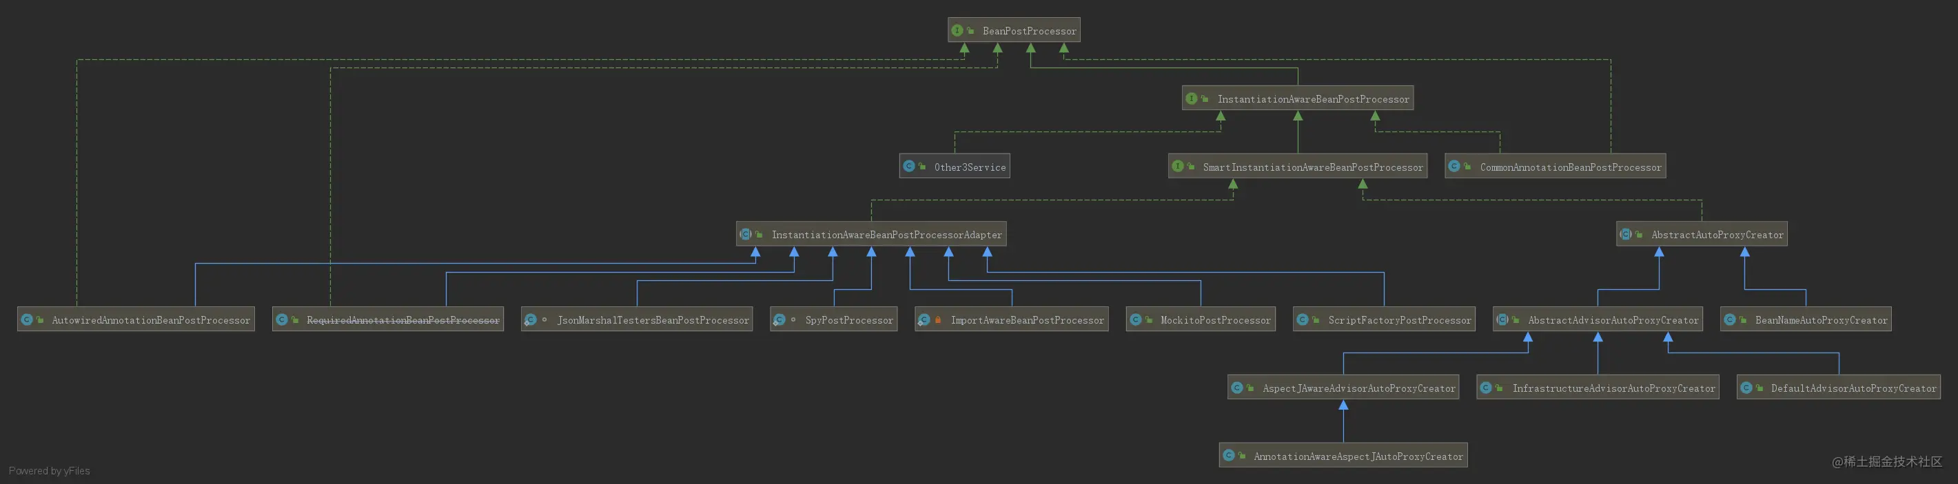
Task: Select the Other3Service class node
Action: (x=955, y=167)
